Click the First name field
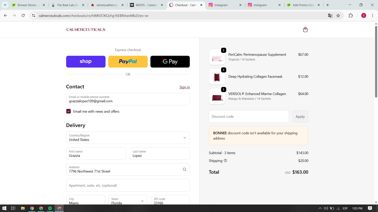378x212 pixels. pos(96,153)
